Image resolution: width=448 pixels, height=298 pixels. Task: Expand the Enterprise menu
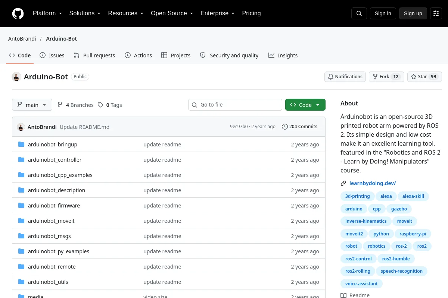[x=218, y=13]
